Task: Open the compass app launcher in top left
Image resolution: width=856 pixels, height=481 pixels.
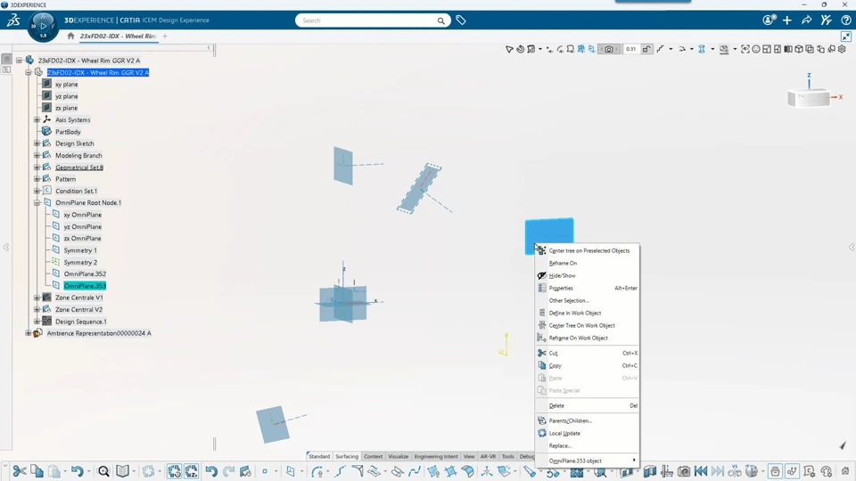Action: (43, 26)
